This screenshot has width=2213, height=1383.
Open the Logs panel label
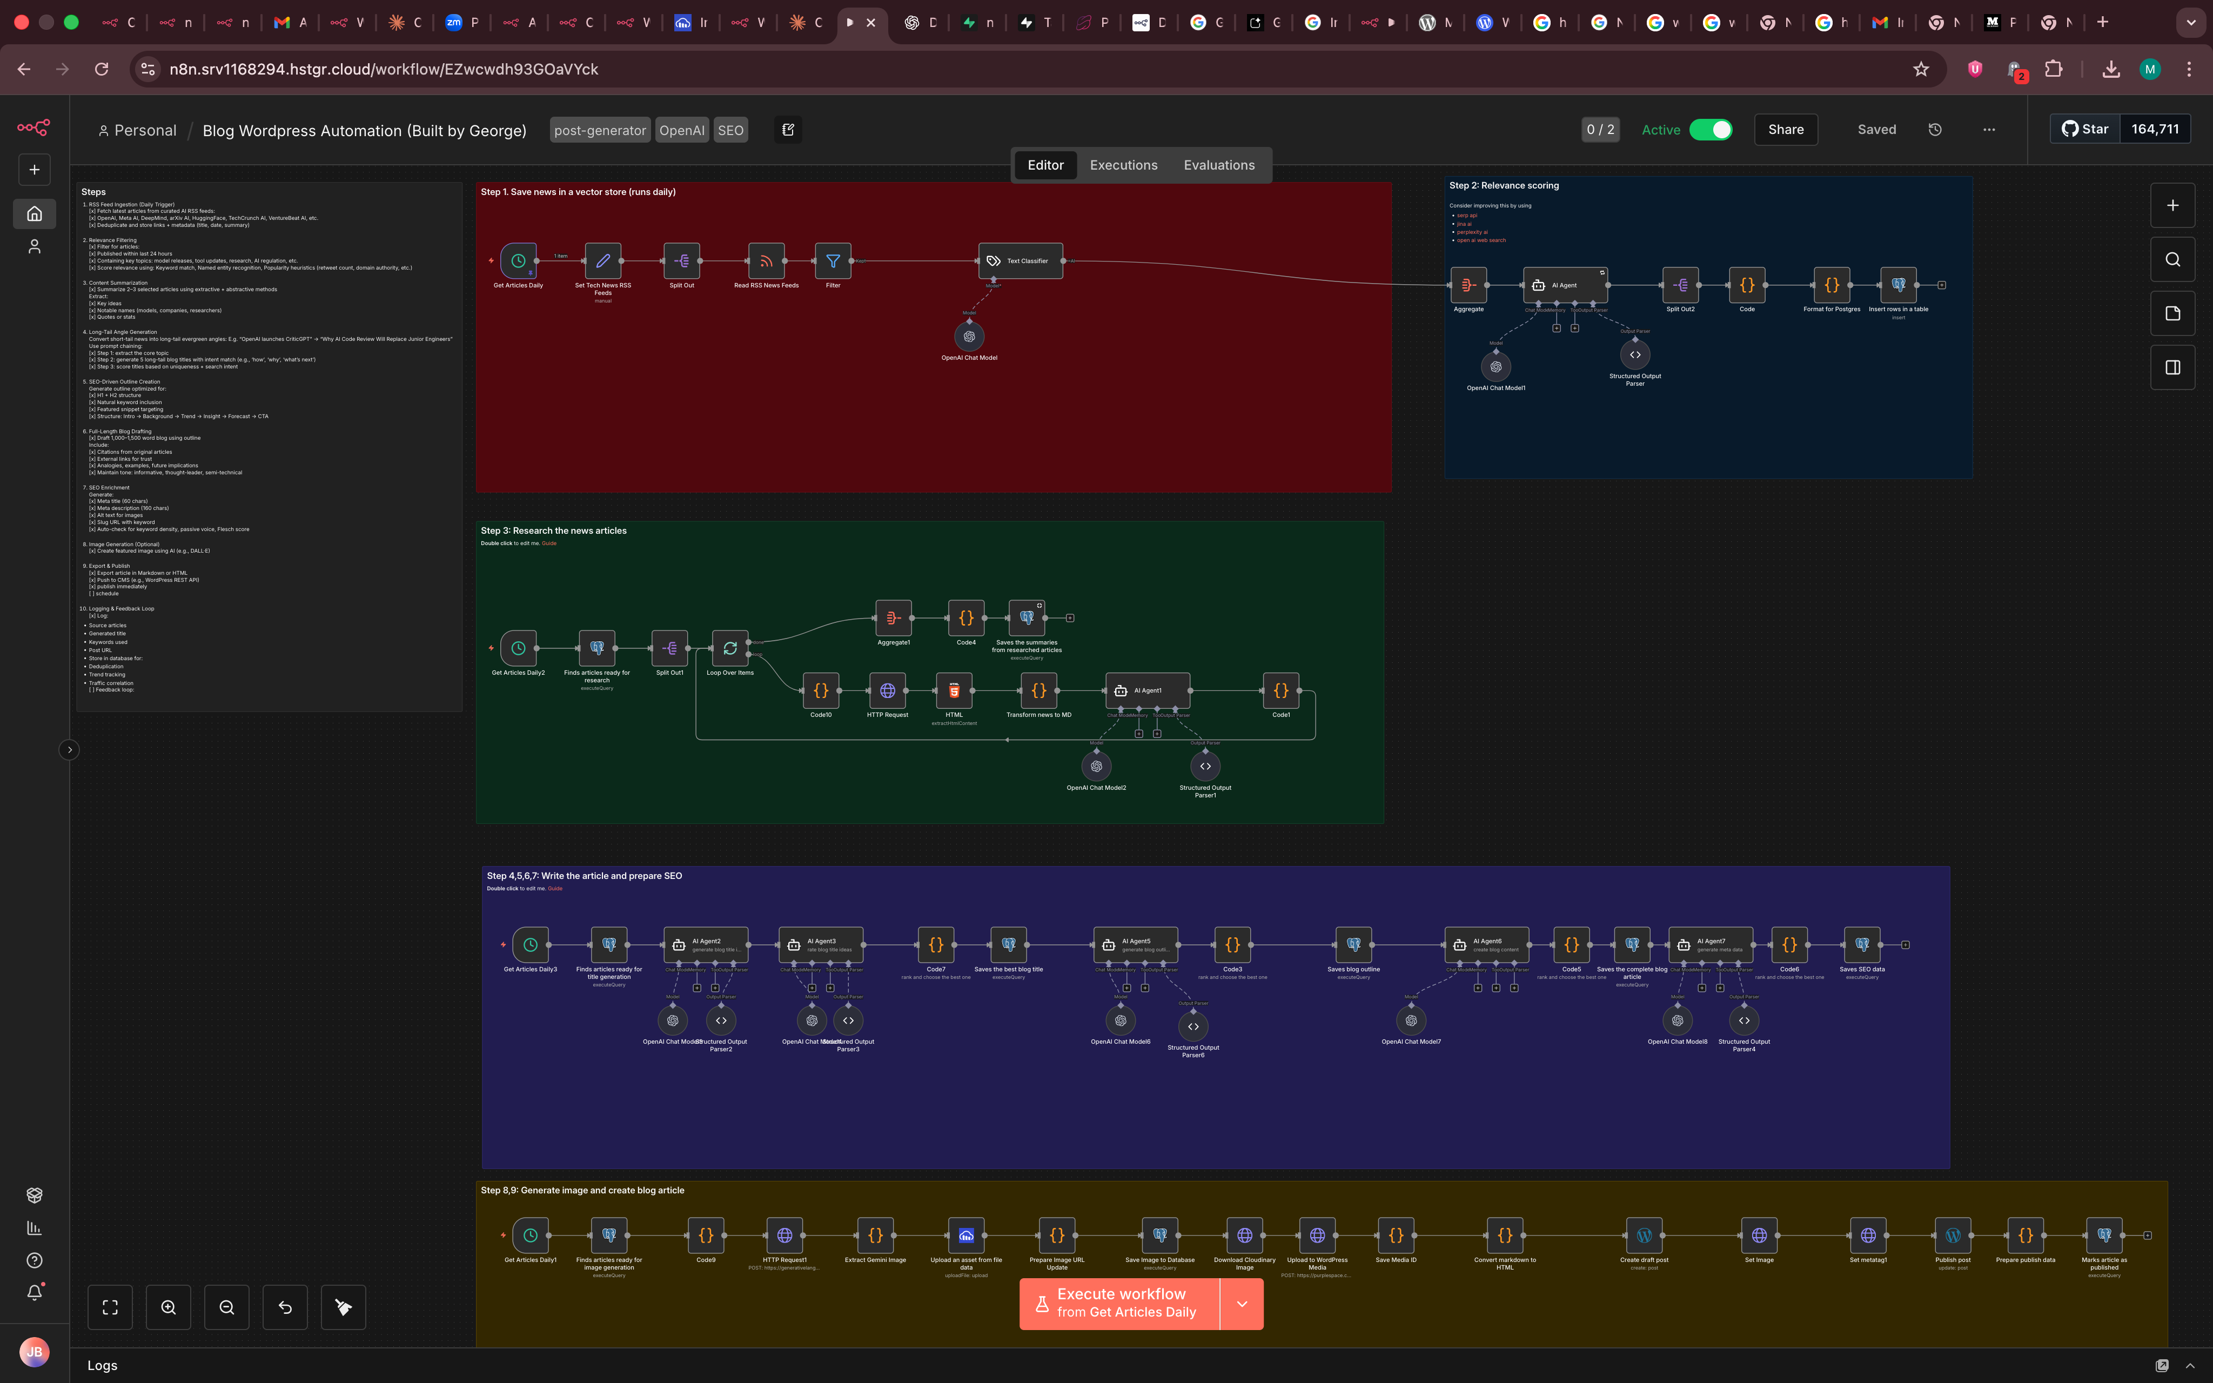(103, 1366)
